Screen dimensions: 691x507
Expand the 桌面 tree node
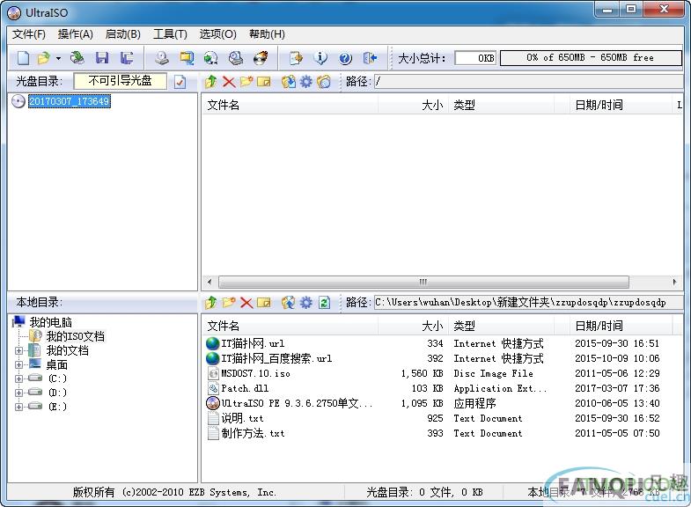18,364
